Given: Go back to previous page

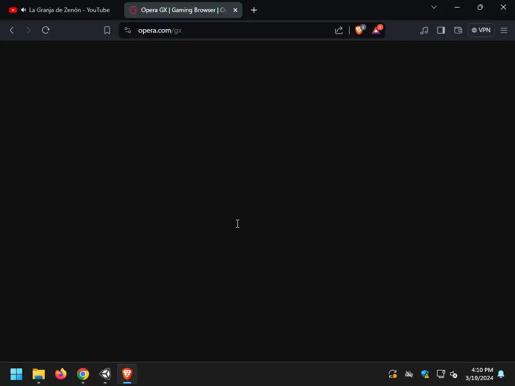Looking at the screenshot, I should click(12, 30).
